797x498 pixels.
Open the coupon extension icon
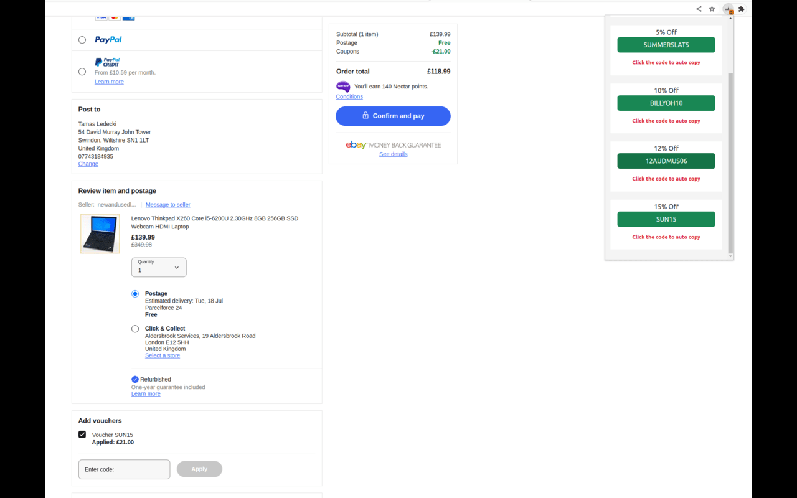(x=728, y=9)
